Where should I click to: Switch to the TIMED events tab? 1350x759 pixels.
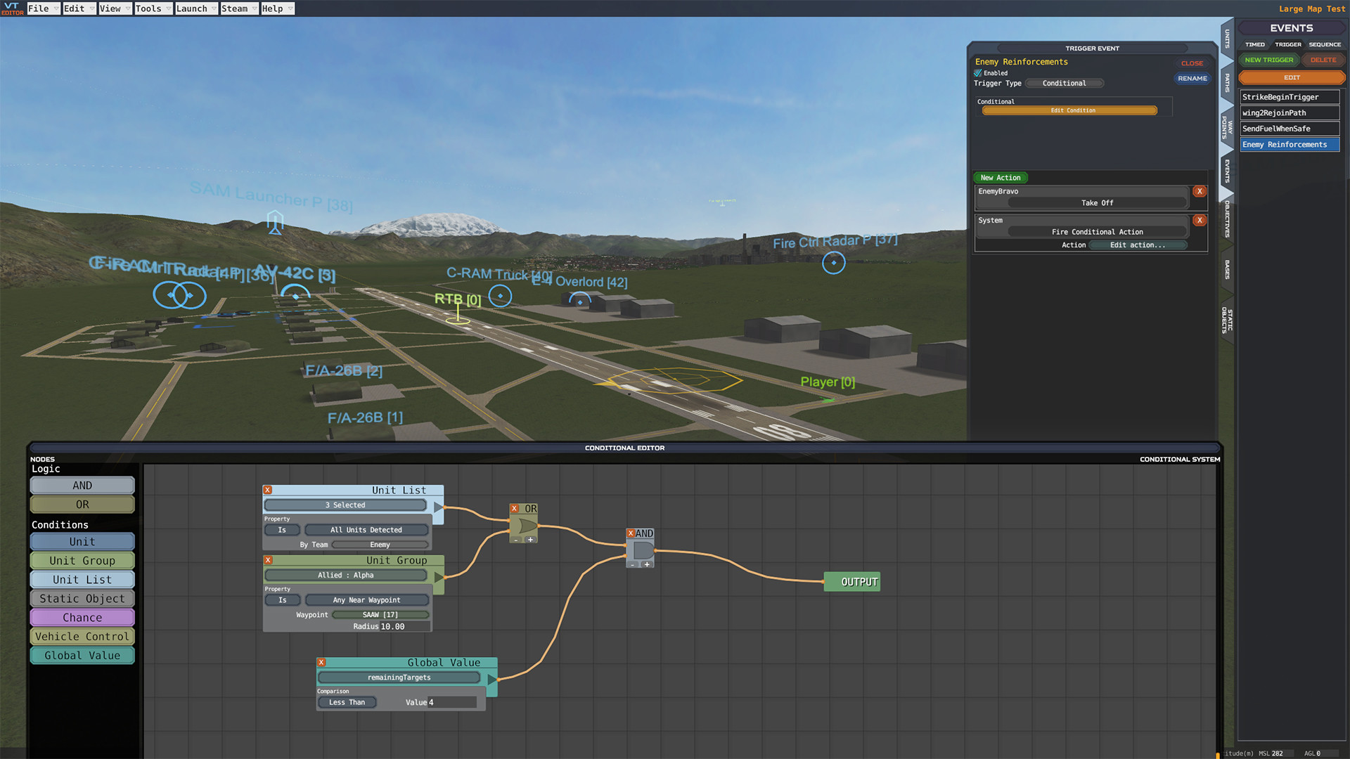(1254, 44)
